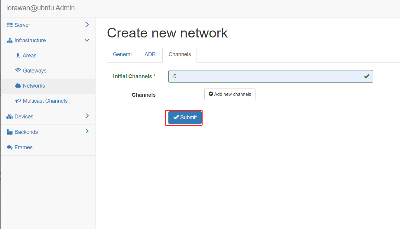The height and width of the screenshot is (229, 400).
Task: Click the Multicast Channels megaphone icon
Action: [18, 101]
